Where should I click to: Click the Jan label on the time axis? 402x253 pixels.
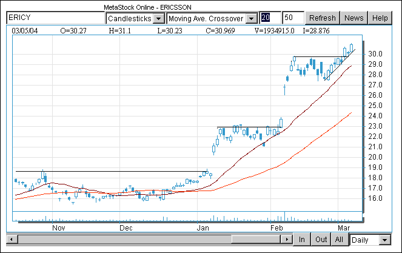pos(203,228)
